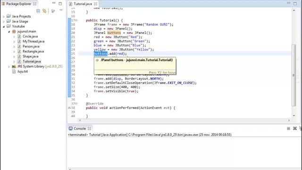
Task: Toggle Link with Editor in Package Explorer
Action: [44, 11]
